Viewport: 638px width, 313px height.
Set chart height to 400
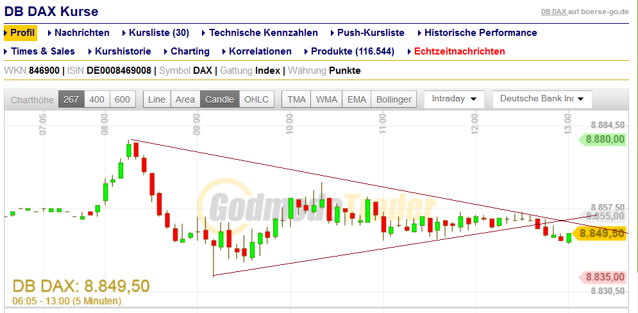[97, 99]
